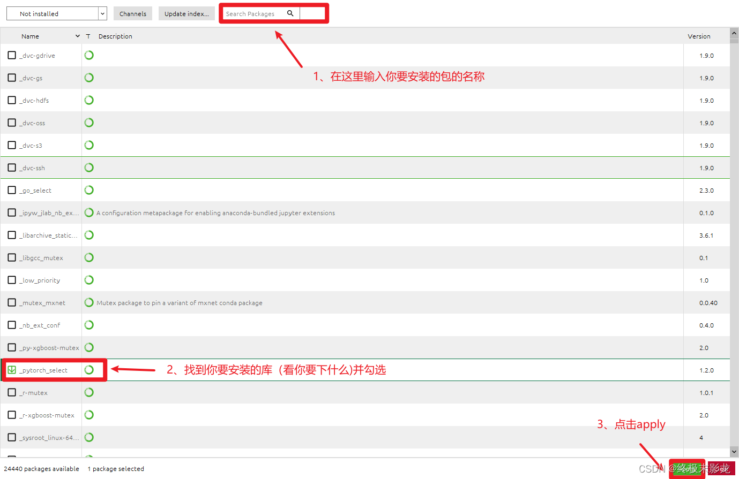739x479 pixels.
Task: Click the type icon for _r-mutex
Action: pyautogui.click(x=89, y=392)
